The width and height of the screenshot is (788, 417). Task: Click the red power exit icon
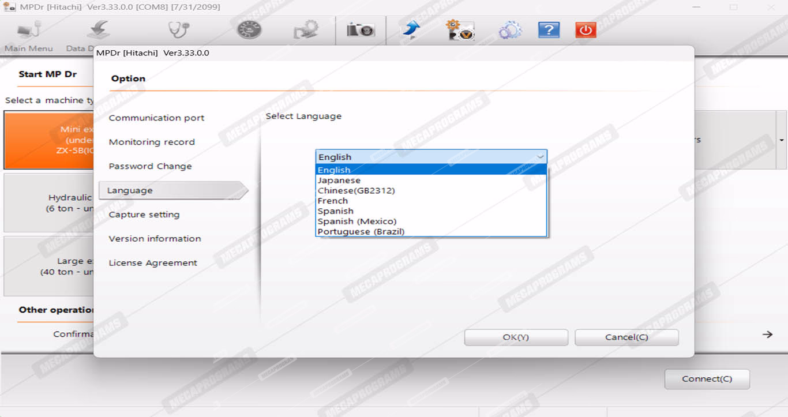click(x=586, y=30)
